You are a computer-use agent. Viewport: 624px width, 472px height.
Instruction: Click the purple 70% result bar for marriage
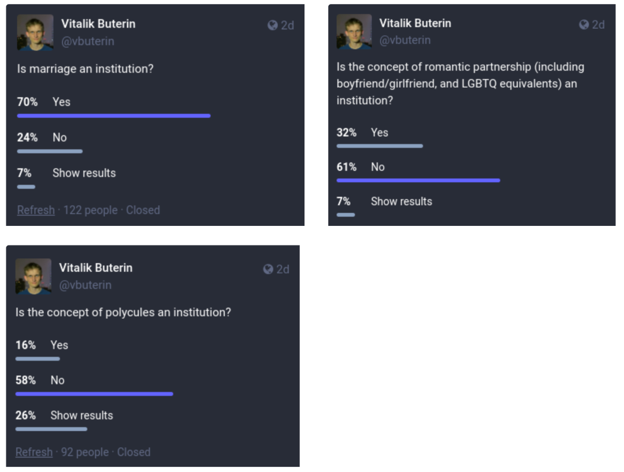click(114, 116)
